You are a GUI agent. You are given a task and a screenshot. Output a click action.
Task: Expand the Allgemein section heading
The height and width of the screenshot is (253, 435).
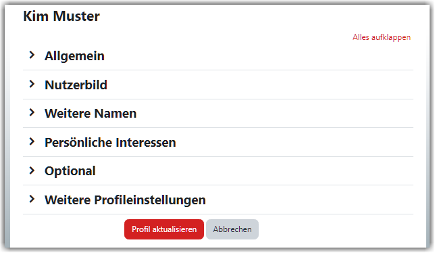74,56
